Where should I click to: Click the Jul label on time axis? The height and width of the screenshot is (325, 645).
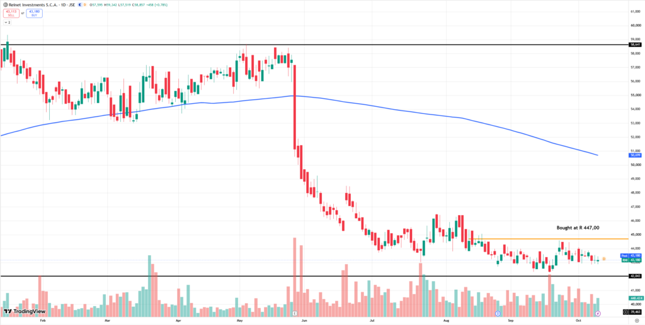click(372, 321)
